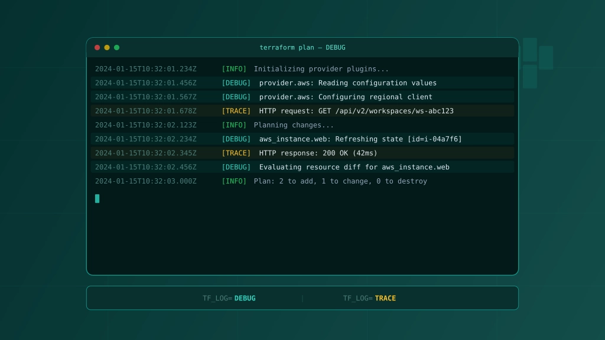Place the blinking terminal cursor block
The width and height of the screenshot is (605, 340).
[x=97, y=198]
